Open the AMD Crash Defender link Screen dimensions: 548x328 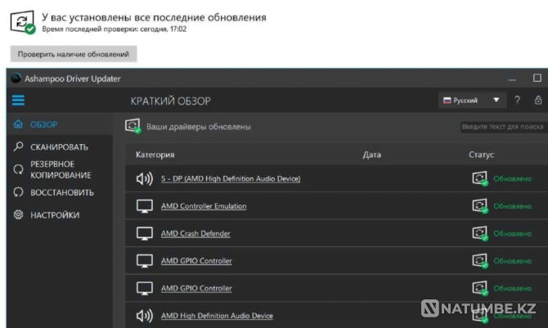click(195, 233)
